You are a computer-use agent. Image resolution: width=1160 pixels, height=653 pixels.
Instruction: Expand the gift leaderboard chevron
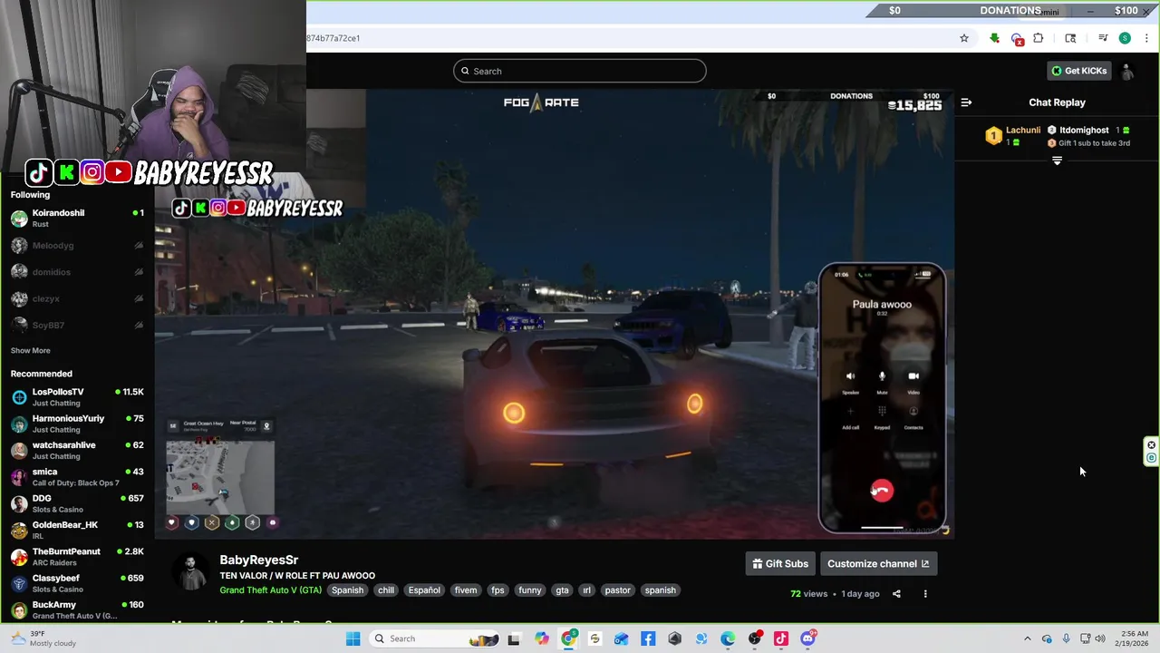(1057, 161)
